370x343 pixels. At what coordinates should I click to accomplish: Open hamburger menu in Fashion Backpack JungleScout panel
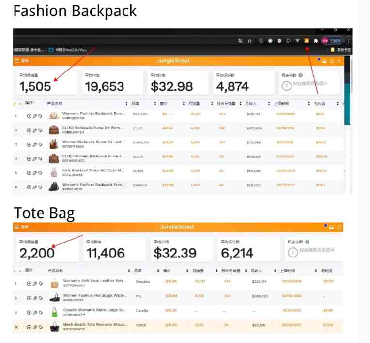(17, 61)
